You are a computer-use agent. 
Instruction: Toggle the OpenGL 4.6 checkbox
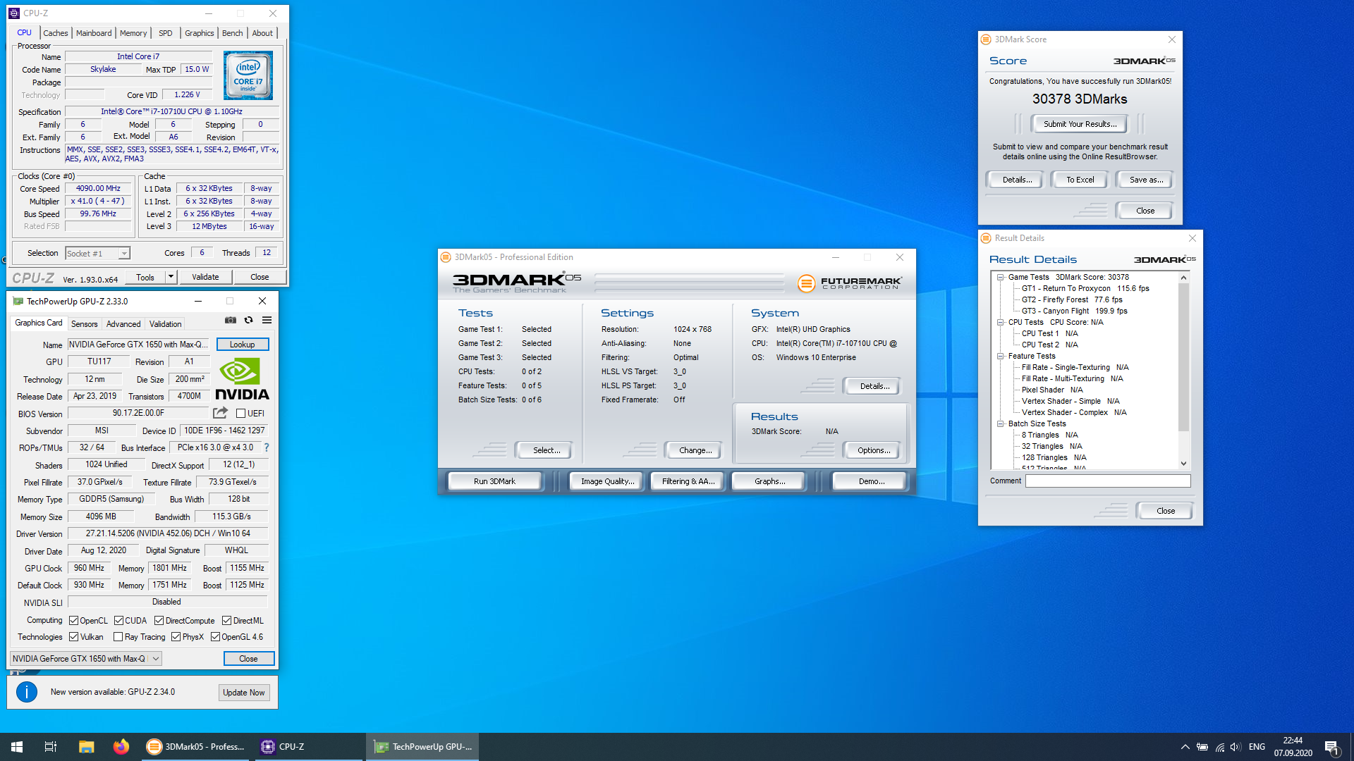point(215,637)
